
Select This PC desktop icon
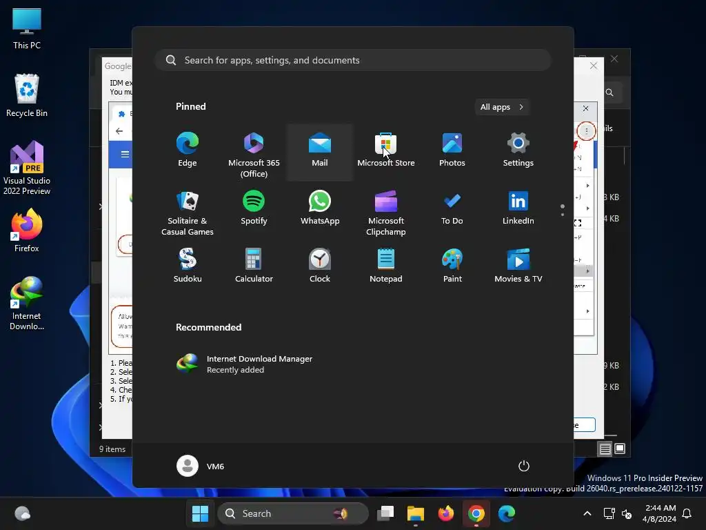click(27, 29)
